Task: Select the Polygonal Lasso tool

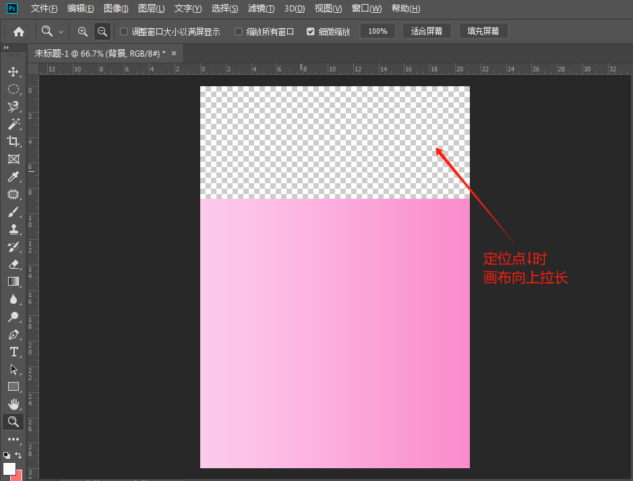Action: coord(13,106)
